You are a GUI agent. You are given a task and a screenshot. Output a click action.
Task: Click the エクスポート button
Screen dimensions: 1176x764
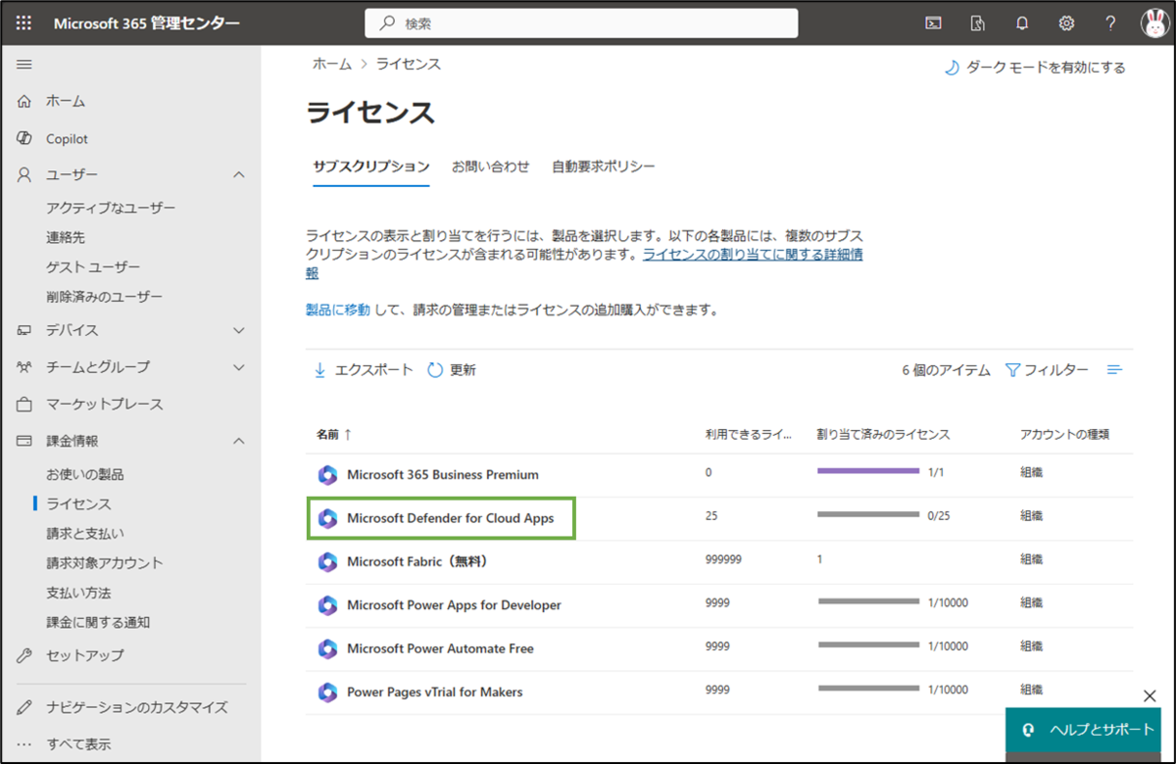363,370
